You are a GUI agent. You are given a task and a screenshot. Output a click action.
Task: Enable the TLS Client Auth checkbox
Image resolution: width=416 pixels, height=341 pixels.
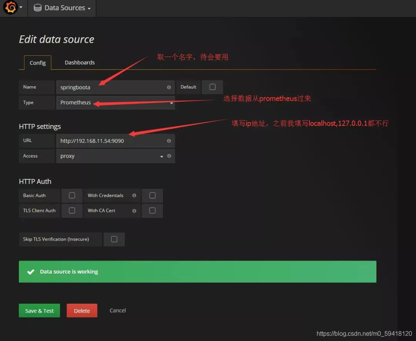pos(72,211)
